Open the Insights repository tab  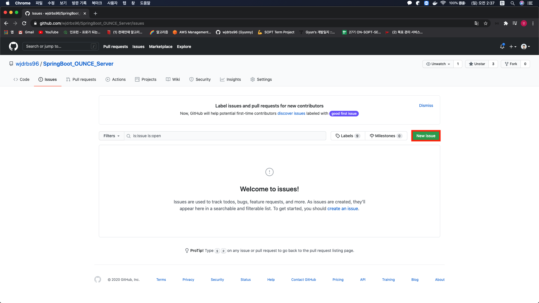[230, 79]
